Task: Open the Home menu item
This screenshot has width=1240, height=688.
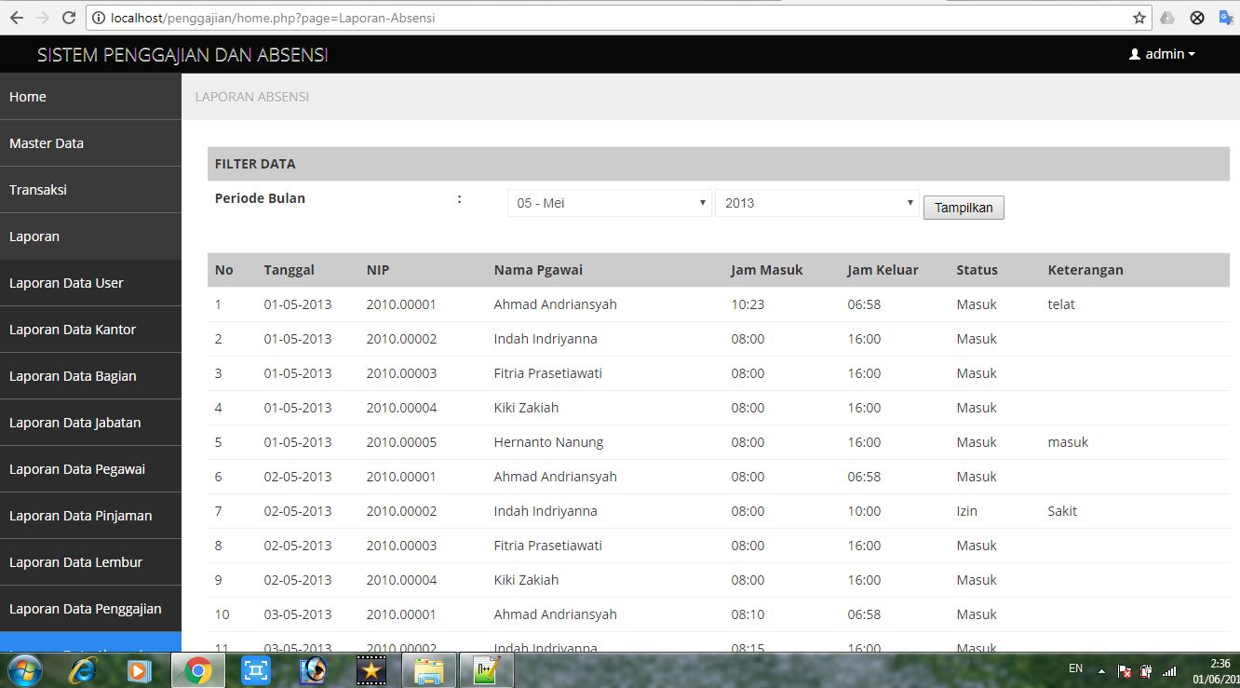Action: 28,96
